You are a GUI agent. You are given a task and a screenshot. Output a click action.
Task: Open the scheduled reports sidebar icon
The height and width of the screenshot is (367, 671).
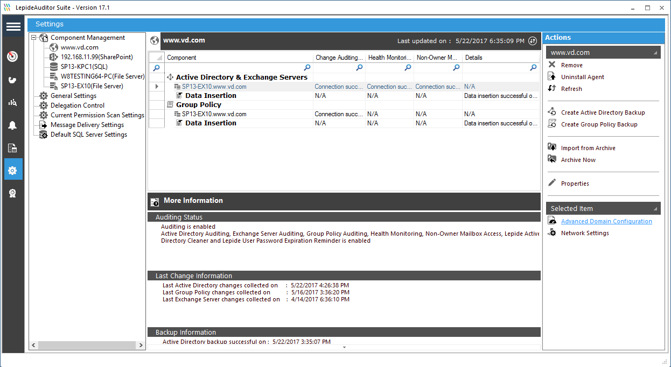(x=13, y=148)
